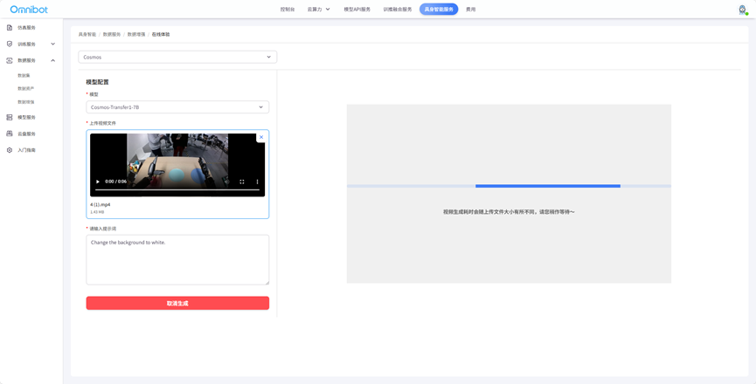756x384 pixels.
Task: Play the uploaded video preview
Action: (98, 182)
